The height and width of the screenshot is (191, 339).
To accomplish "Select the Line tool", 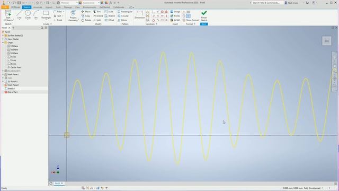I will coord(20,15).
